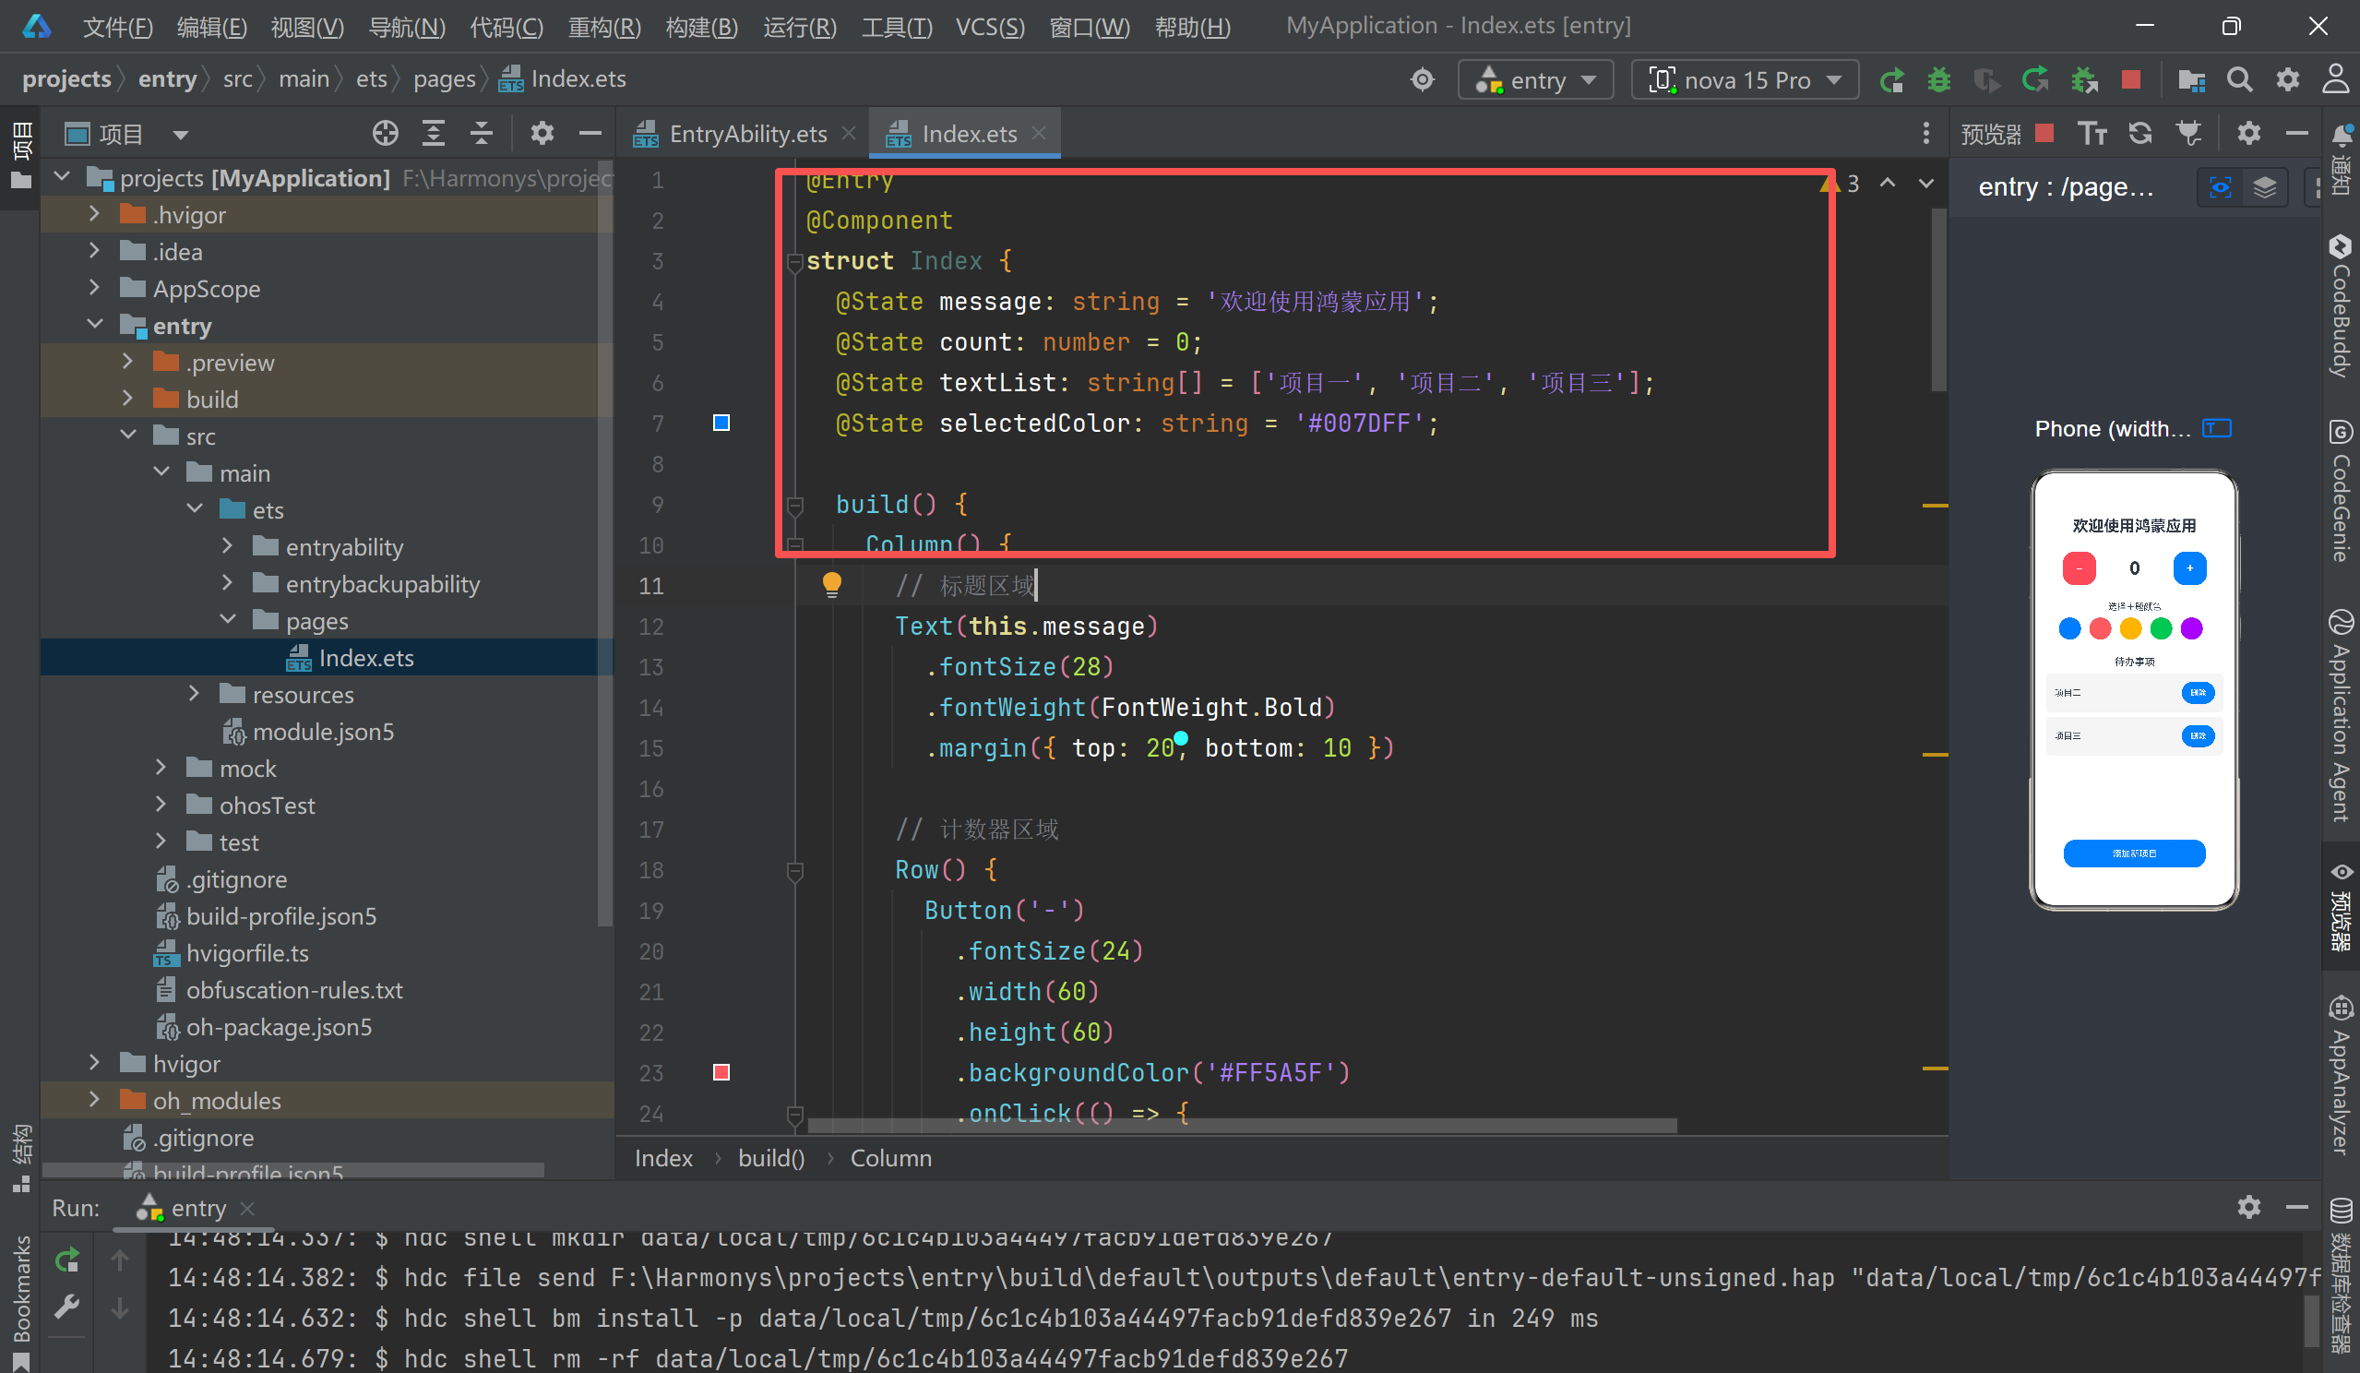This screenshot has width=2360, height=1373.
Task: Click the pages breadcrumb in navigation bar
Action: pos(444,79)
